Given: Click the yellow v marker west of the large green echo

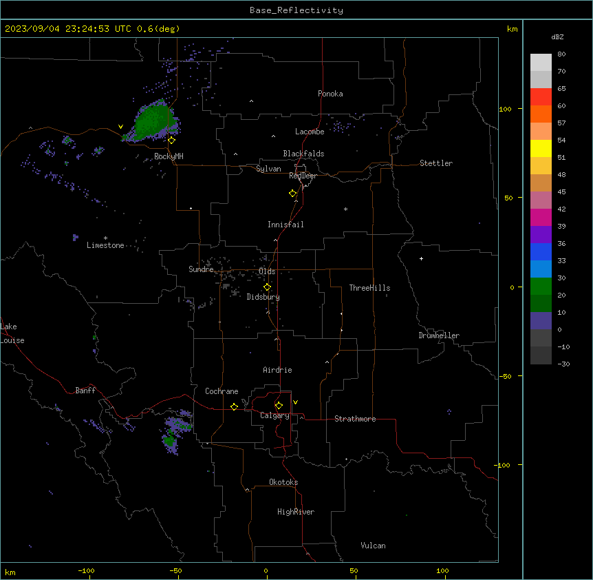Looking at the screenshot, I should [120, 127].
